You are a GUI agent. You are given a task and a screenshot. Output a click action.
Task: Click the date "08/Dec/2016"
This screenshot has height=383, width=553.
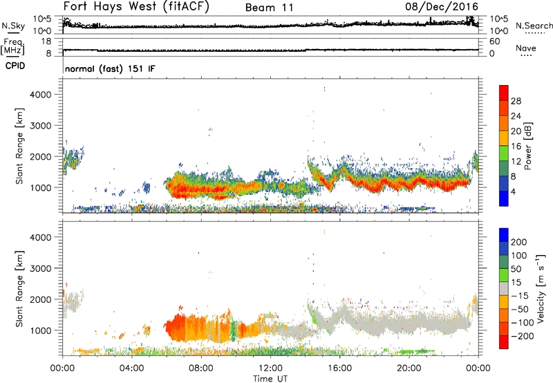[442, 7]
